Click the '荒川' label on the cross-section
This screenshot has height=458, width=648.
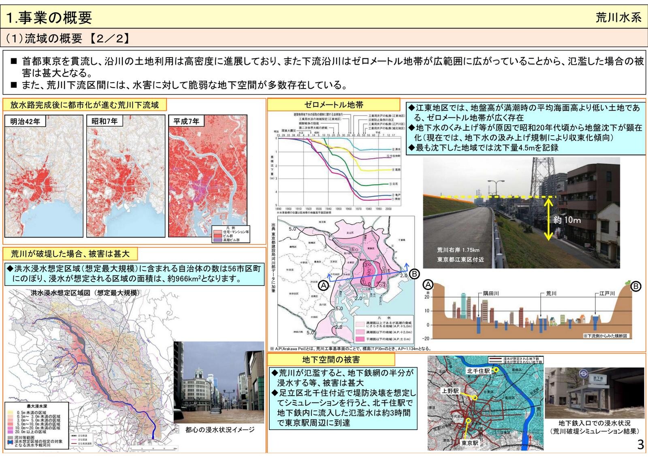point(551,293)
